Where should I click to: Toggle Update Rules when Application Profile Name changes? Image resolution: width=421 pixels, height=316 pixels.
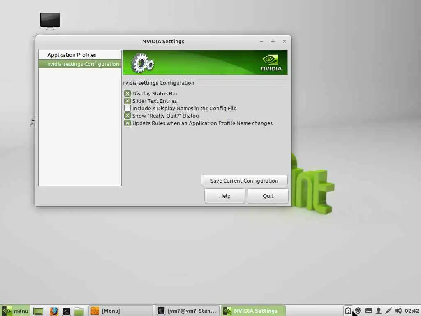[127, 123]
